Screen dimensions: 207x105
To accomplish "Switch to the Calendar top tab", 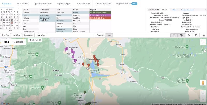I will coord(7,4).
